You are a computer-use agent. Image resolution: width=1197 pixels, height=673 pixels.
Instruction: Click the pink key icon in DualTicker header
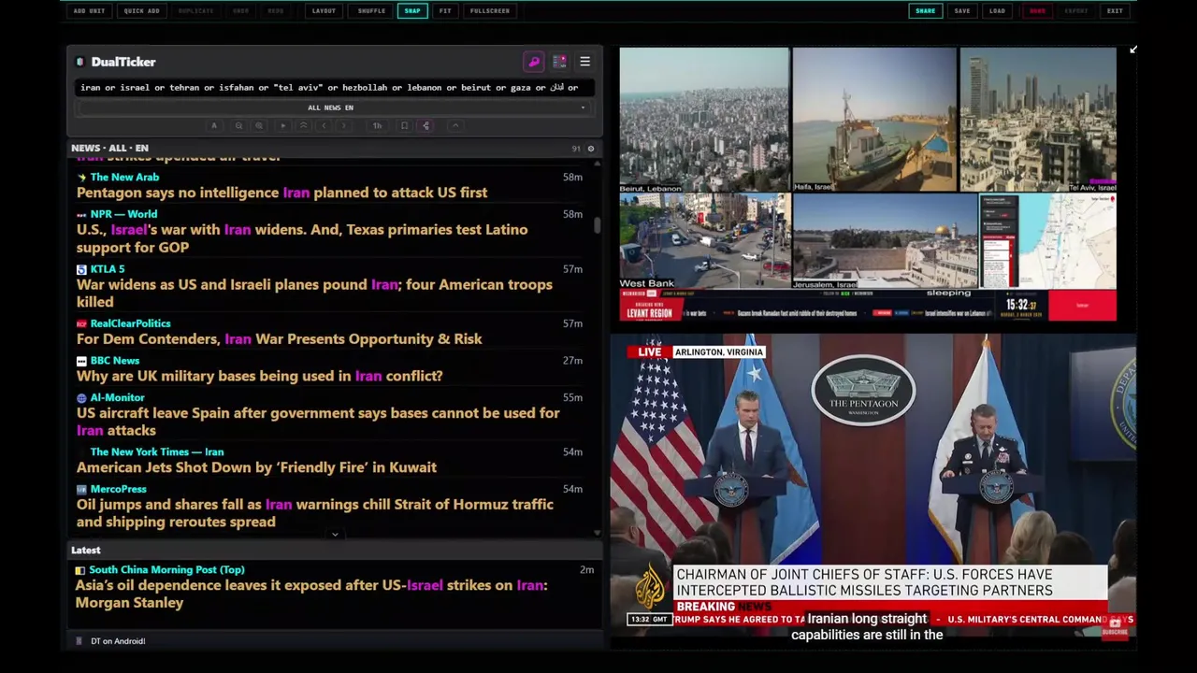[534, 62]
